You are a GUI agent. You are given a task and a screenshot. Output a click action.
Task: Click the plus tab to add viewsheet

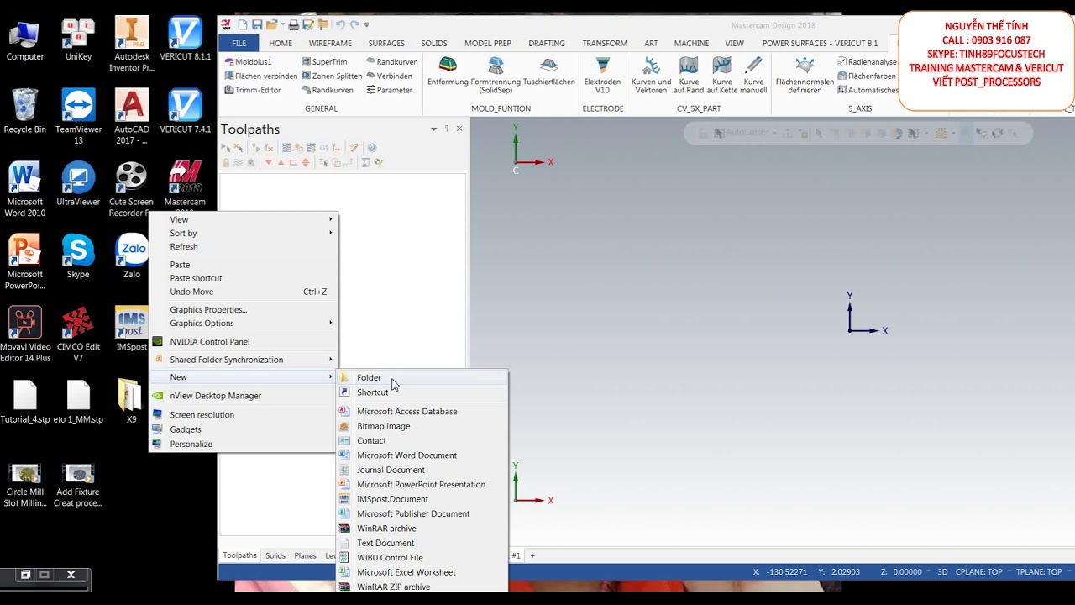click(x=532, y=555)
